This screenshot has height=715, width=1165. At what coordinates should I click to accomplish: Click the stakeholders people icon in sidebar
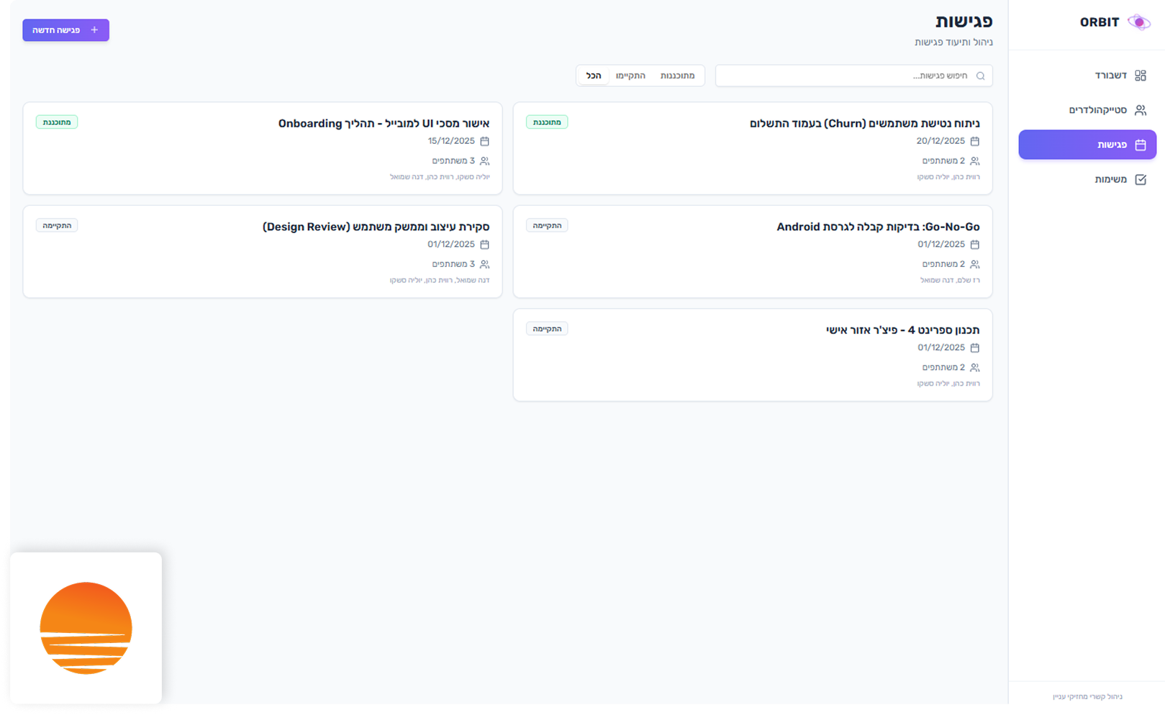pyautogui.click(x=1140, y=110)
